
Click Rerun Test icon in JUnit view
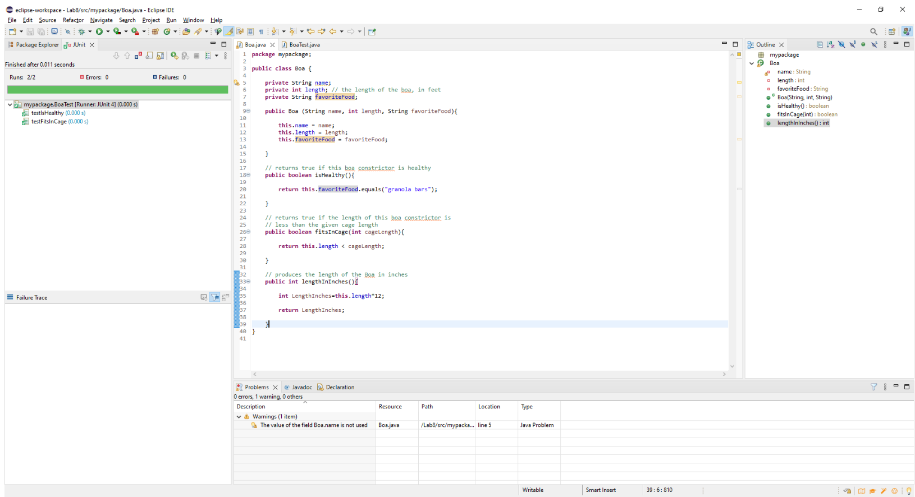pos(175,56)
